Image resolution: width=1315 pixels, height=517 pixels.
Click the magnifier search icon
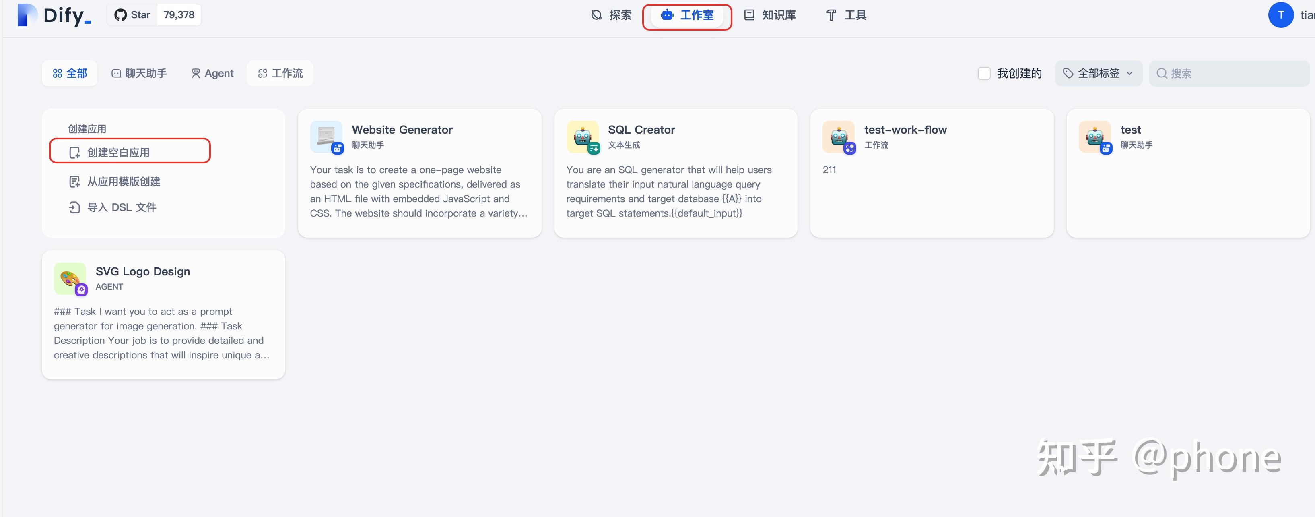pyautogui.click(x=1161, y=74)
